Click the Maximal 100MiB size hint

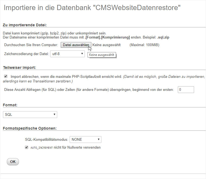(x=144, y=45)
